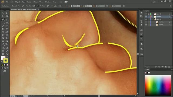Image resolution: width=173 pixels, height=97 pixels.
Task: Select the Zoom tool
Action: (x=7, y=54)
